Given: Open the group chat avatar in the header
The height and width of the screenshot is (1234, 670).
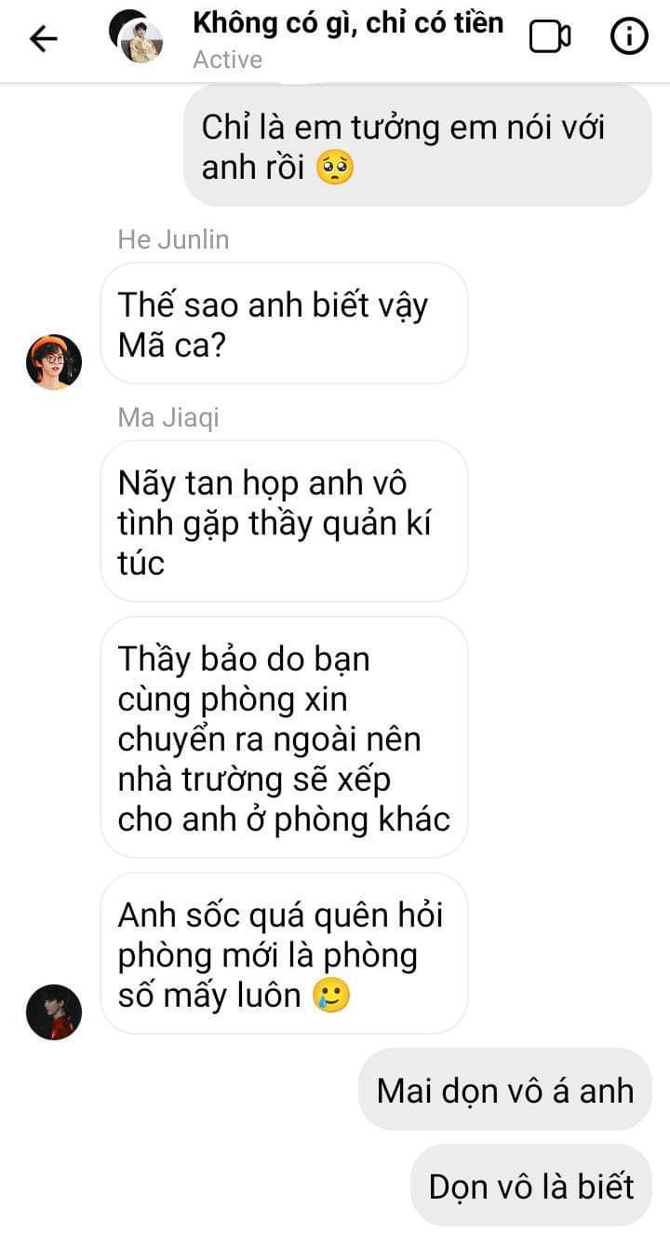Looking at the screenshot, I should coord(136,37).
